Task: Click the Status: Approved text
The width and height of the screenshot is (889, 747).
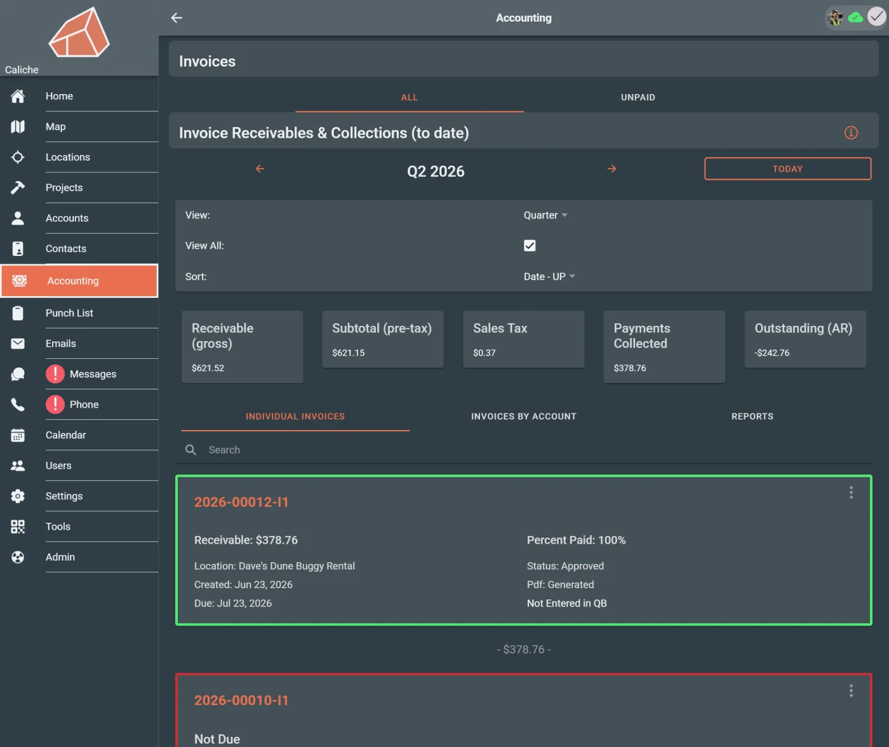Action: 565,566
